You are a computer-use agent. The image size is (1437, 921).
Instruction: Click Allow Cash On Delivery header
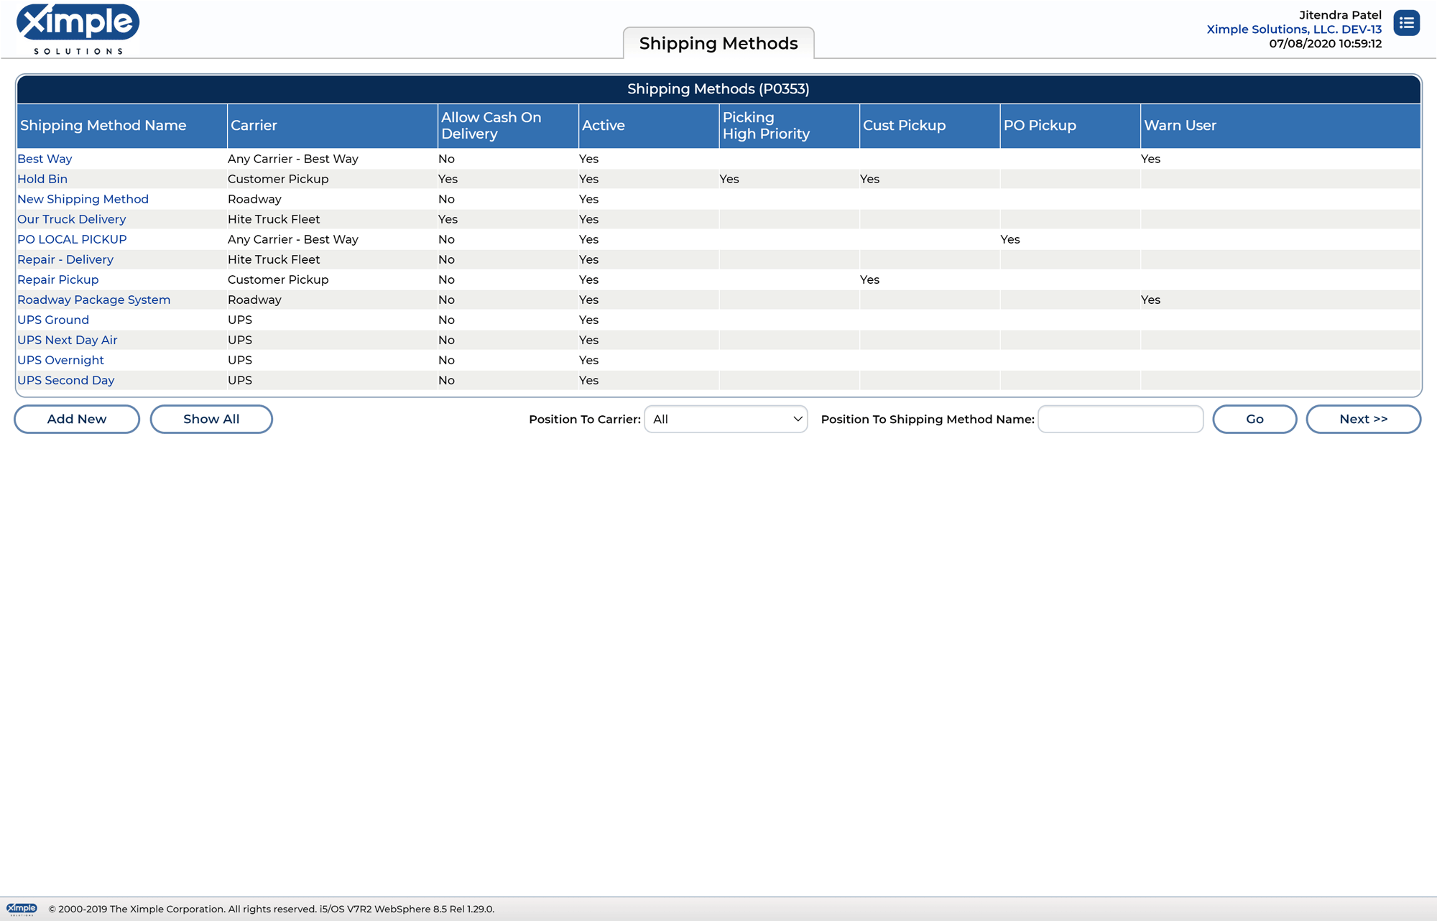coord(508,126)
